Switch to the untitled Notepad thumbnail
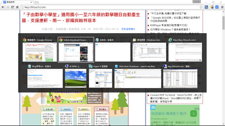Screen dimensions: 225x126 [113, 52]
